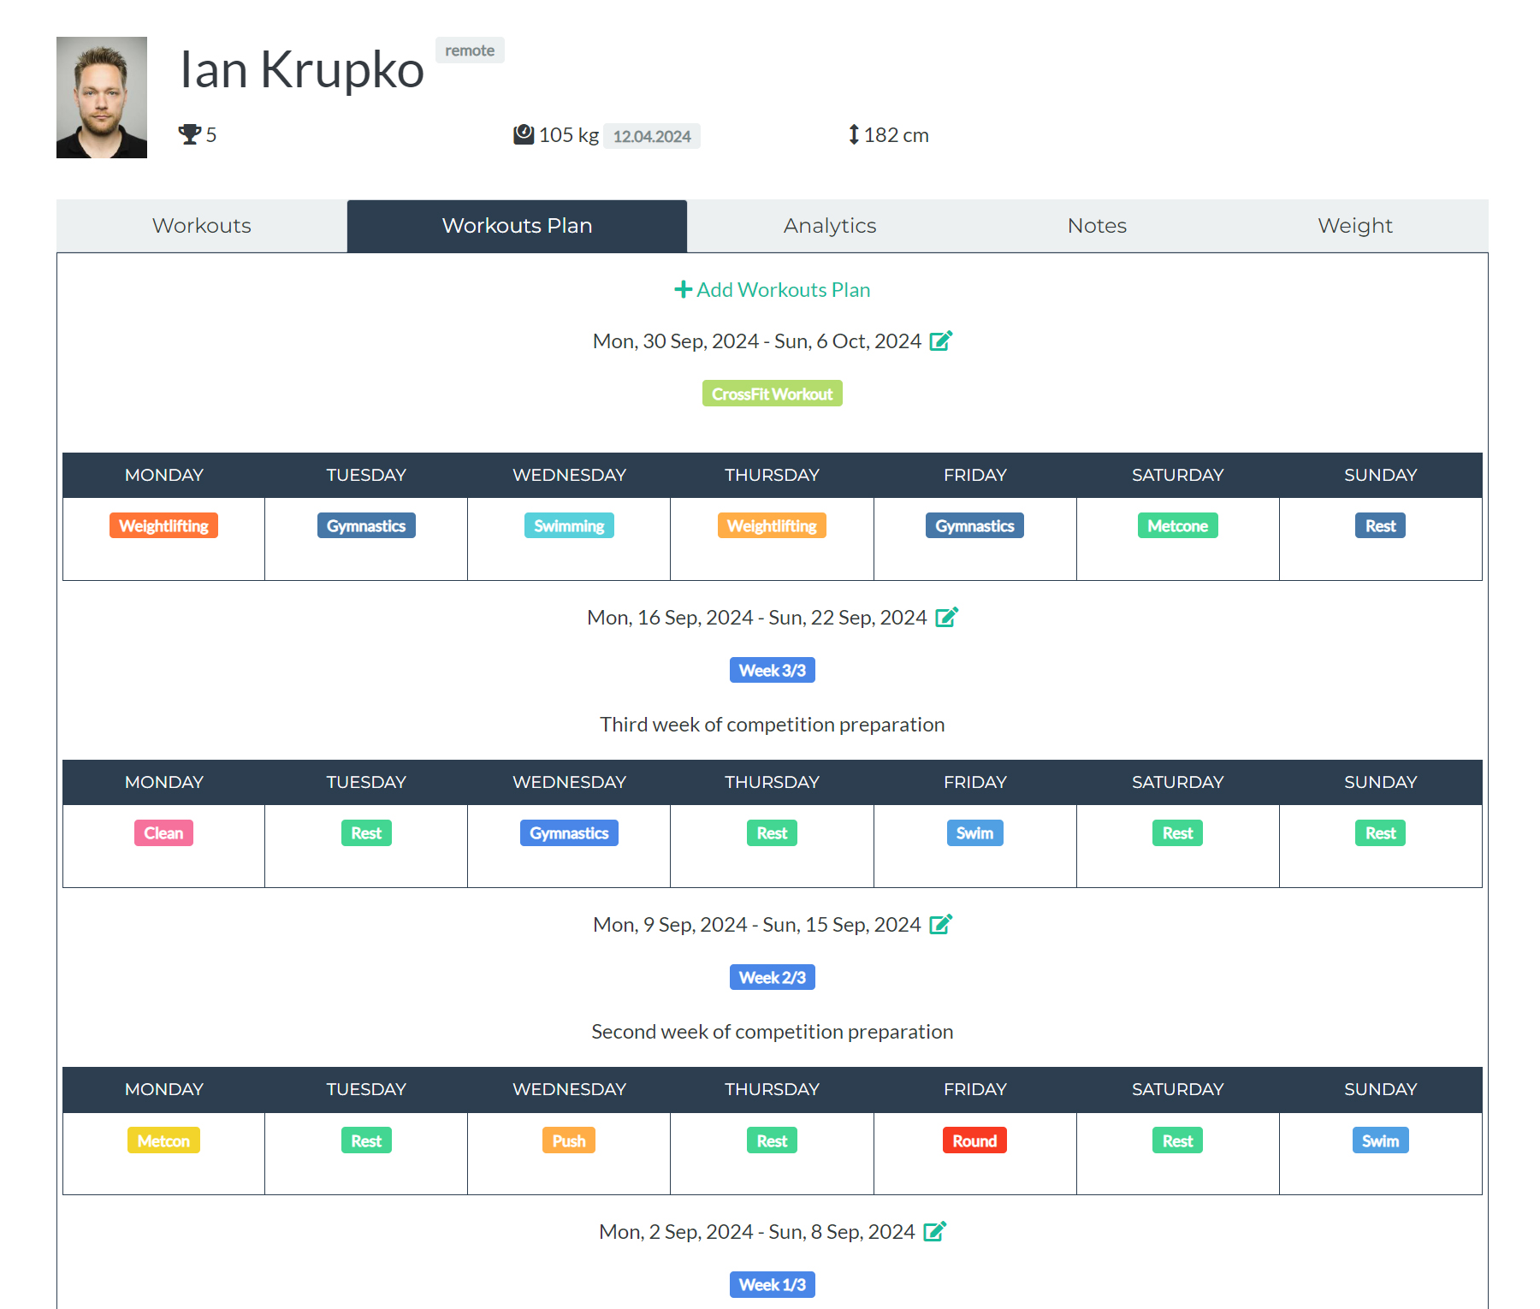Switch to the Workouts tab
The width and height of the screenshot is (1540, 1309).
coord(202,226)
